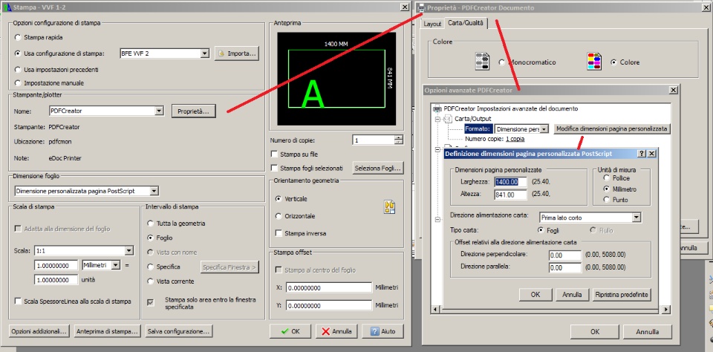This screenshot has width=713, height=352.
Task: Select Orizzontale orientation
Action: [x=279, y=216]
